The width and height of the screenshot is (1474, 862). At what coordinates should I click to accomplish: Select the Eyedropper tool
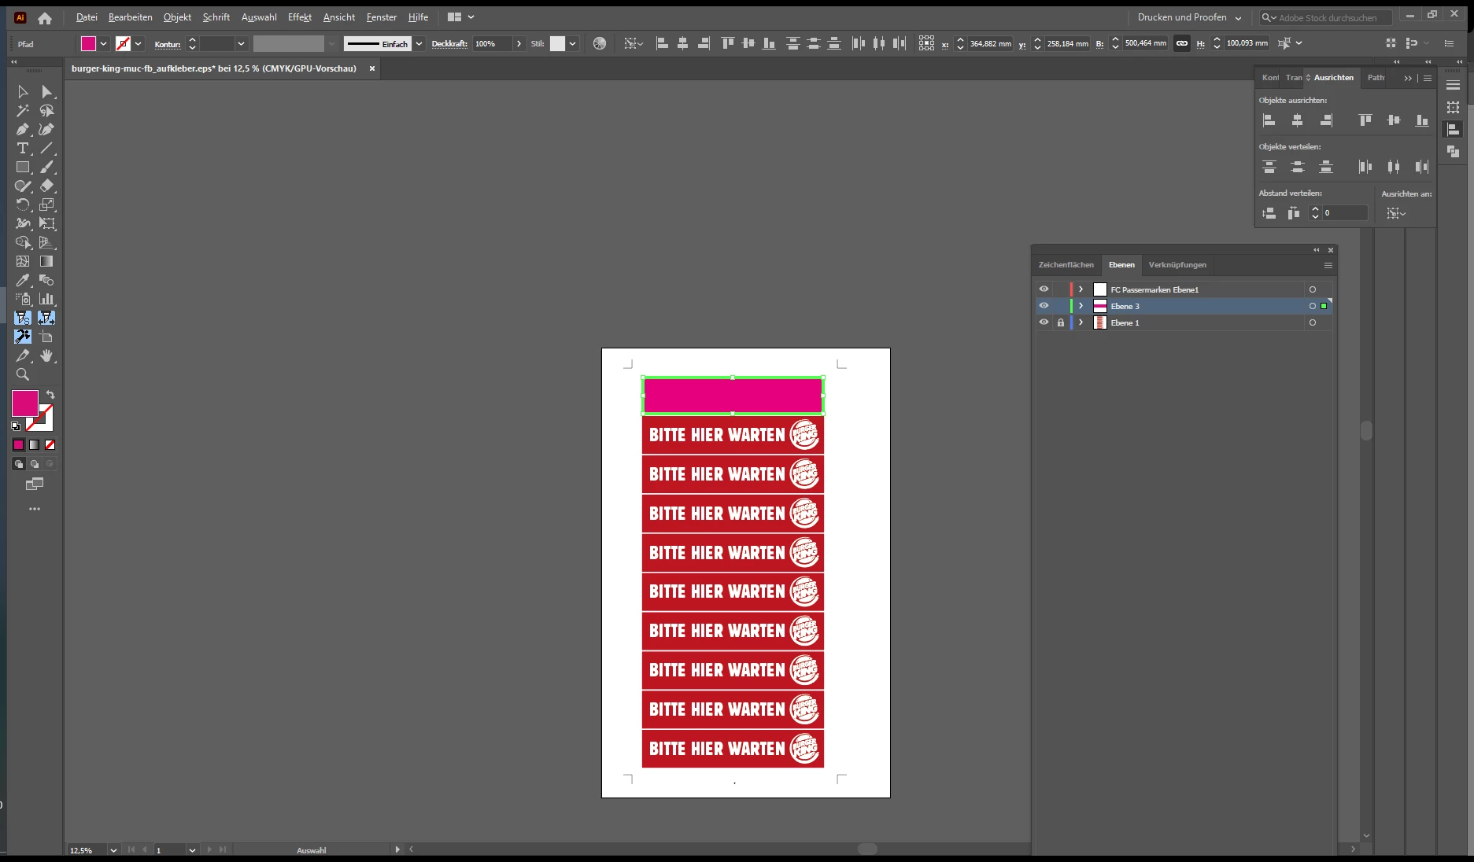[x=23, y=280]
